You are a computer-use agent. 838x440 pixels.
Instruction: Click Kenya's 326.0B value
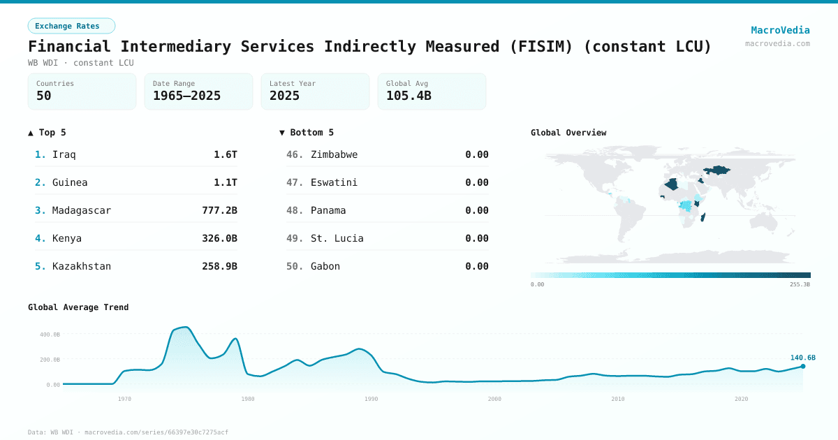pos(219,238)
